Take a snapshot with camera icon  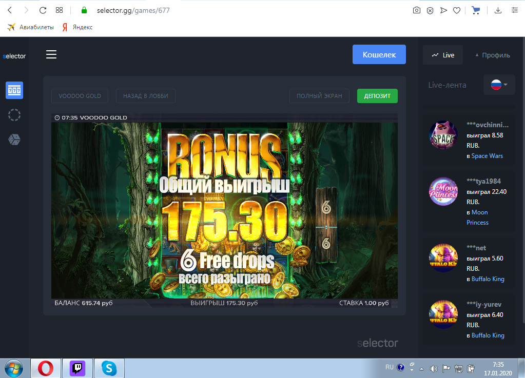417,10
